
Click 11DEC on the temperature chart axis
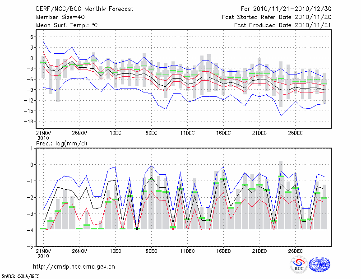(187, 133)
